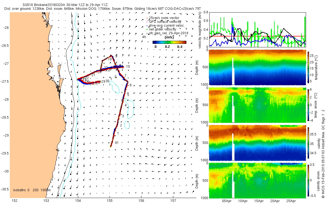Select the 'dive-avg current veloc.' legend entry
This screenshot has height=204, width=327.
(x=166, y=25)
